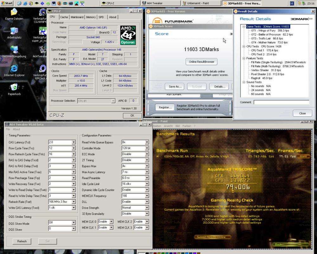Screen dimensions: 317x254
Task: Launch super_pi_mod shortcut on desktop
Action: point(40,34)
